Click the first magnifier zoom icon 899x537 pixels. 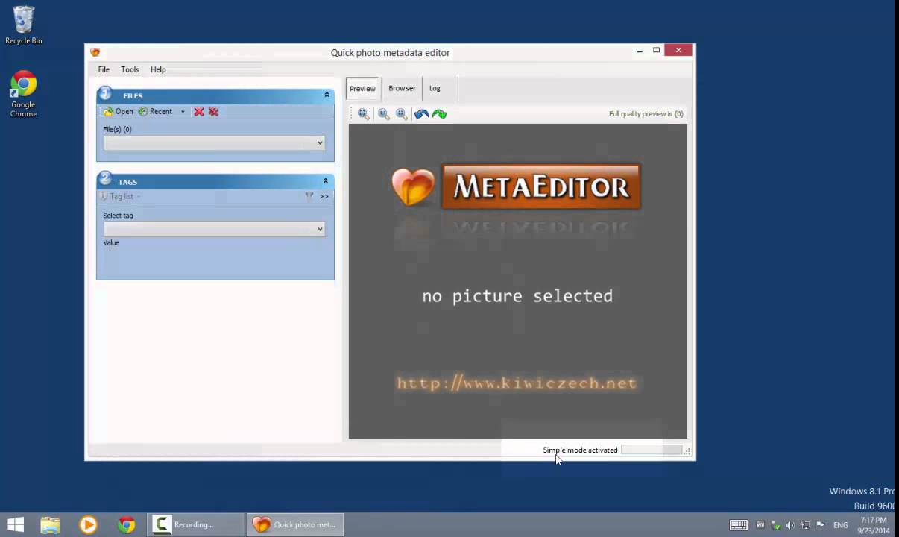tap(363, 114)
